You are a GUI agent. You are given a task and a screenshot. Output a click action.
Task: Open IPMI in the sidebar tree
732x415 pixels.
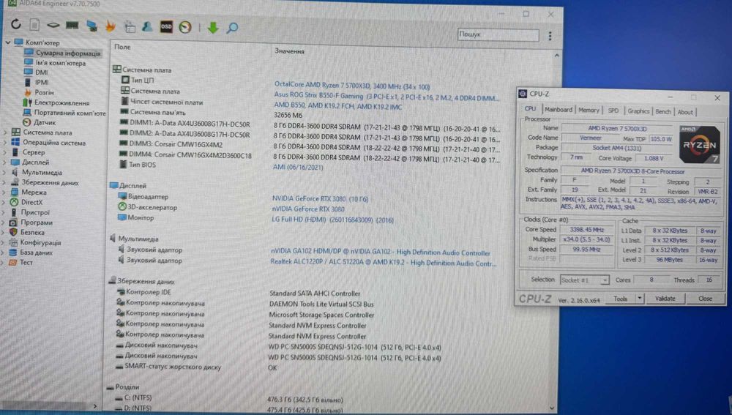pyautogui.click(x=42, y=82)
